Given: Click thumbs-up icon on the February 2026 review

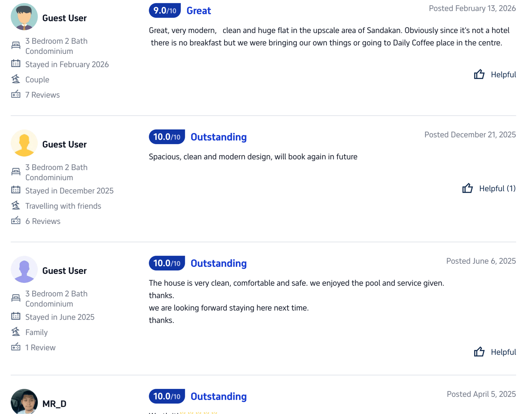Looking at the screenshot, I should click(479, 74).
